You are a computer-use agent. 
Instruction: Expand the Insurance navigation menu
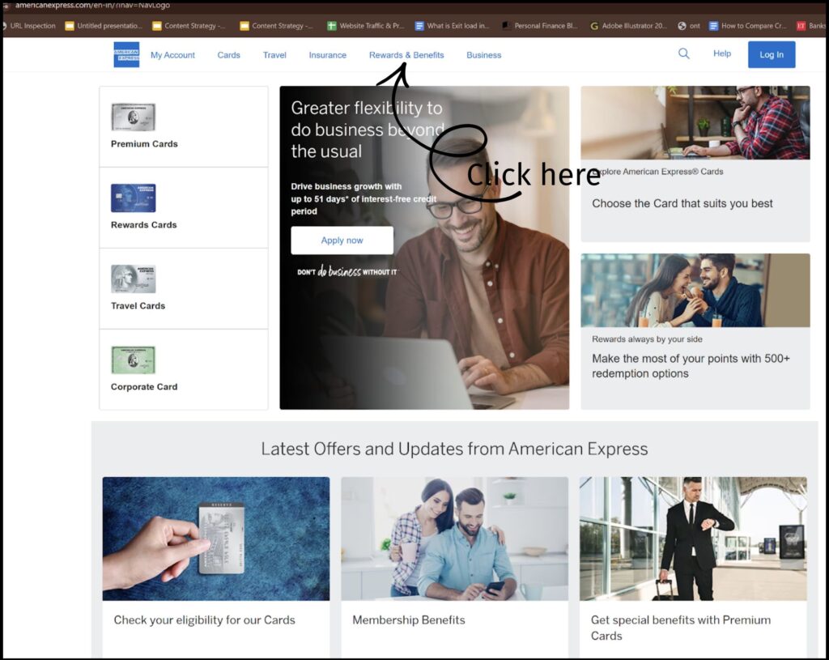[327, 55]
